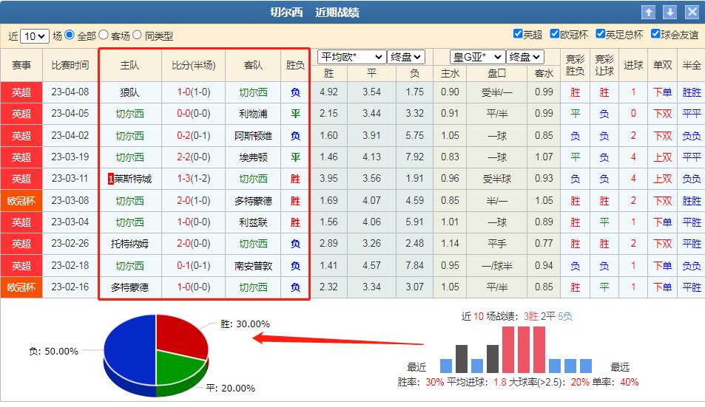Click the 盘口 sub-header
The image size is (705, 407).
tap(497, 73)
